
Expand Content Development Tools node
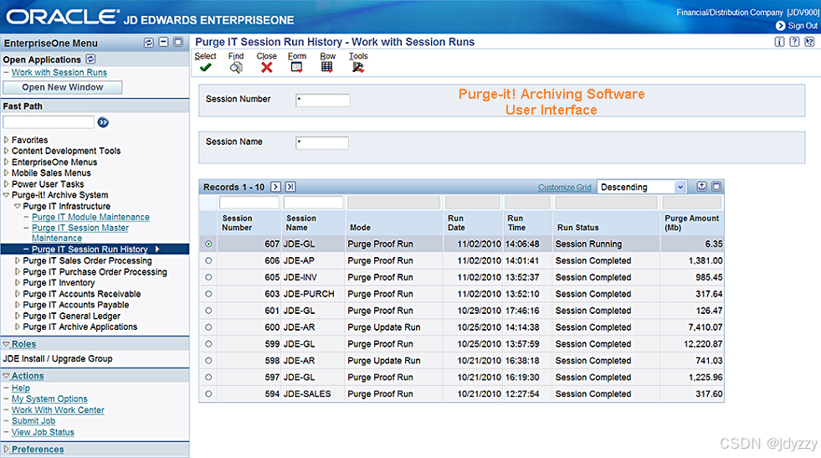click(x=7, y=151)
